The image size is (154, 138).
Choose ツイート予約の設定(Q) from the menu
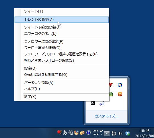point(62,27)
